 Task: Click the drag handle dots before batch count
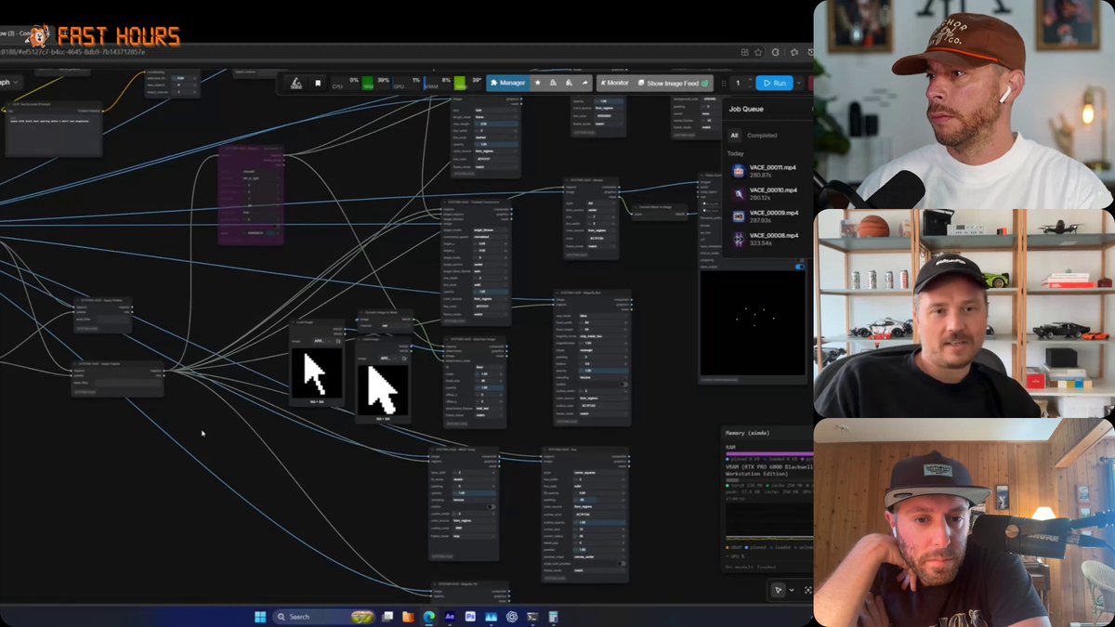point(724,83)
